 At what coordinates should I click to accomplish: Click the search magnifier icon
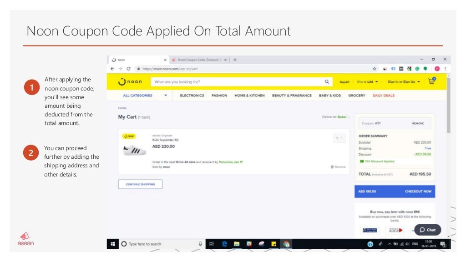[x=327, y=82]
